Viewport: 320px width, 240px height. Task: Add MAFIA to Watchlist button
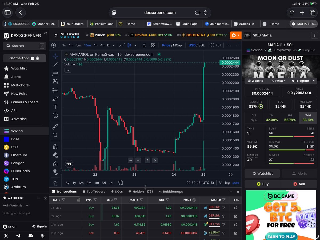coord(262,173)
